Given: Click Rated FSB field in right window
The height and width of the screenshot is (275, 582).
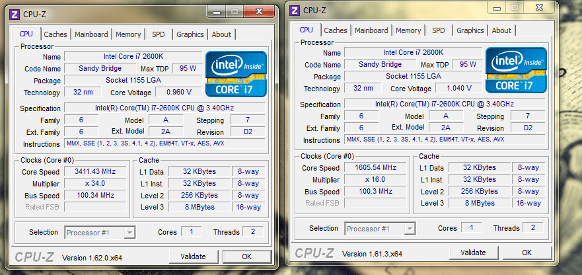Looking at the screenshot, I should point(376,203).
